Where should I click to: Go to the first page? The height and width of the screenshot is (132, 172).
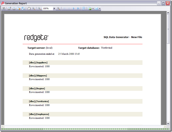point(64,8)
